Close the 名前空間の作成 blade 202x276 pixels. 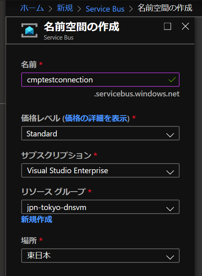point(185,26)
